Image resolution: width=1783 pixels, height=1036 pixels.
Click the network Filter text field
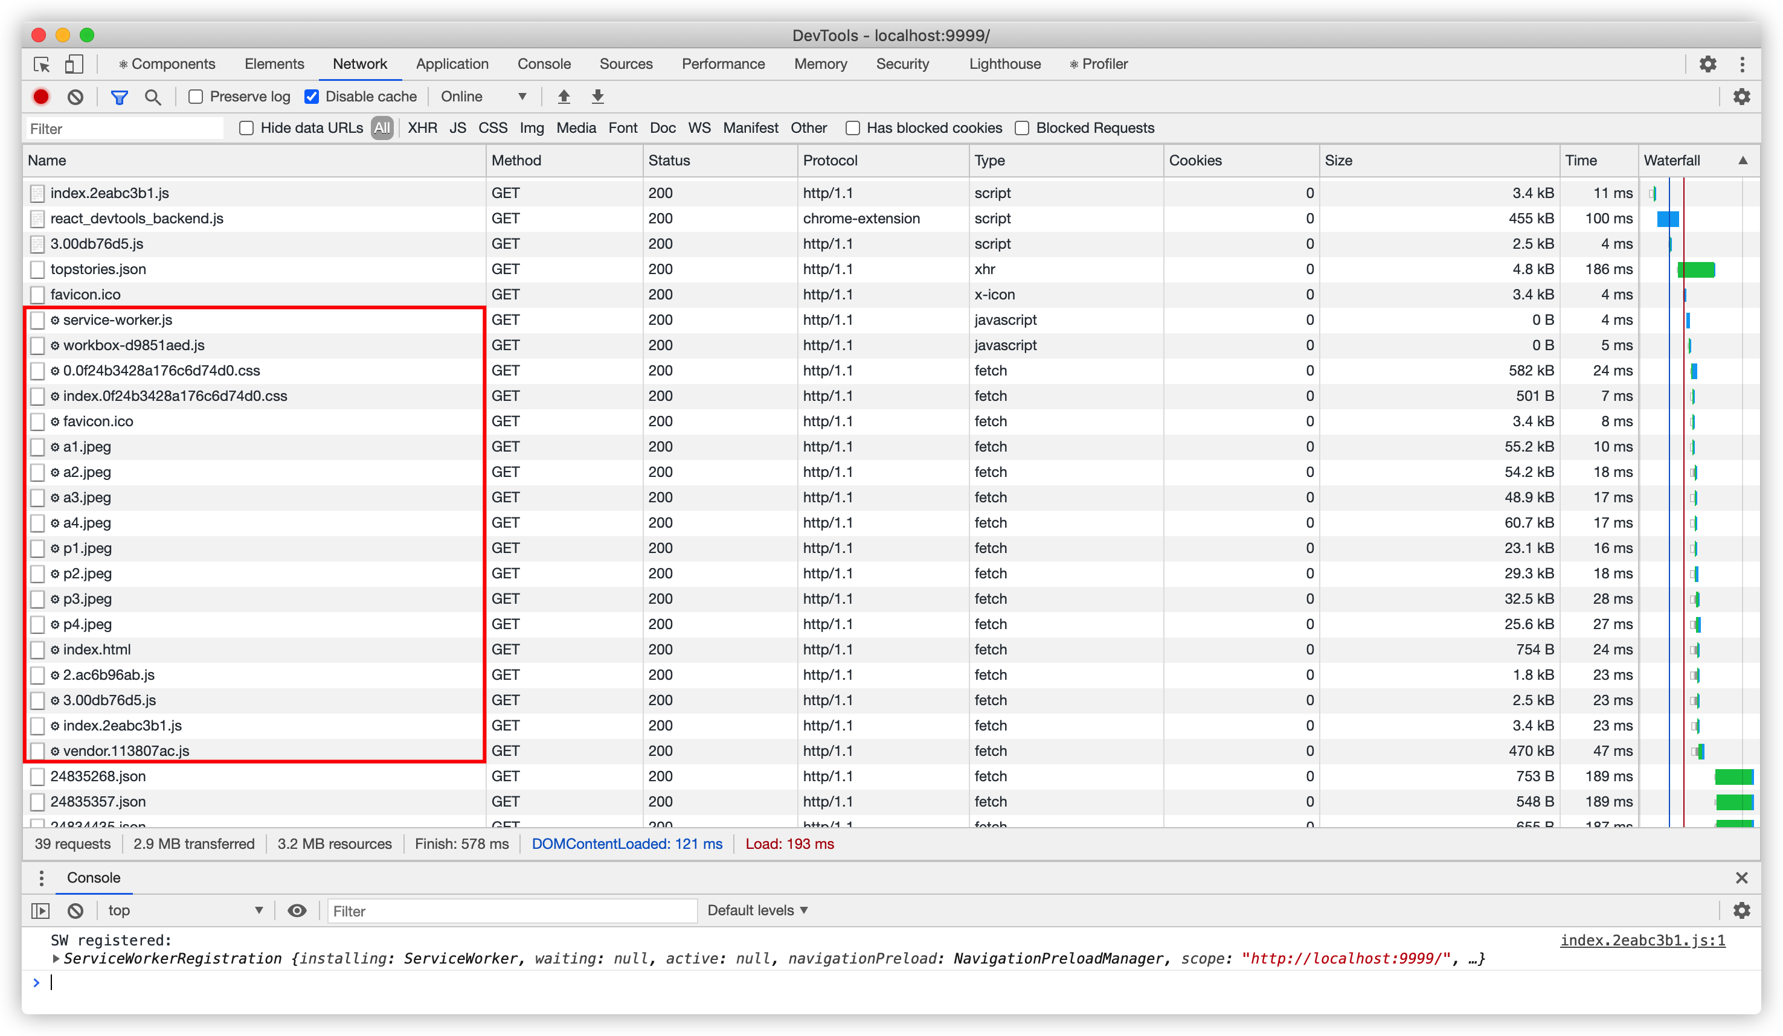pos(125,129)
